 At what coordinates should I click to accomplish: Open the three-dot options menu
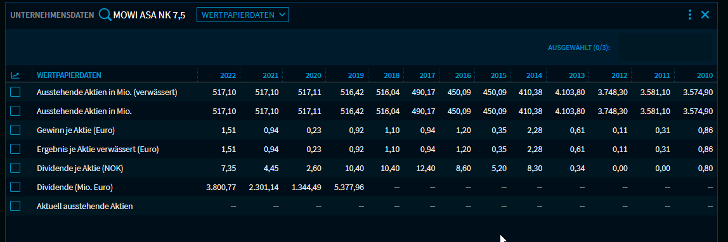(690, 15)
